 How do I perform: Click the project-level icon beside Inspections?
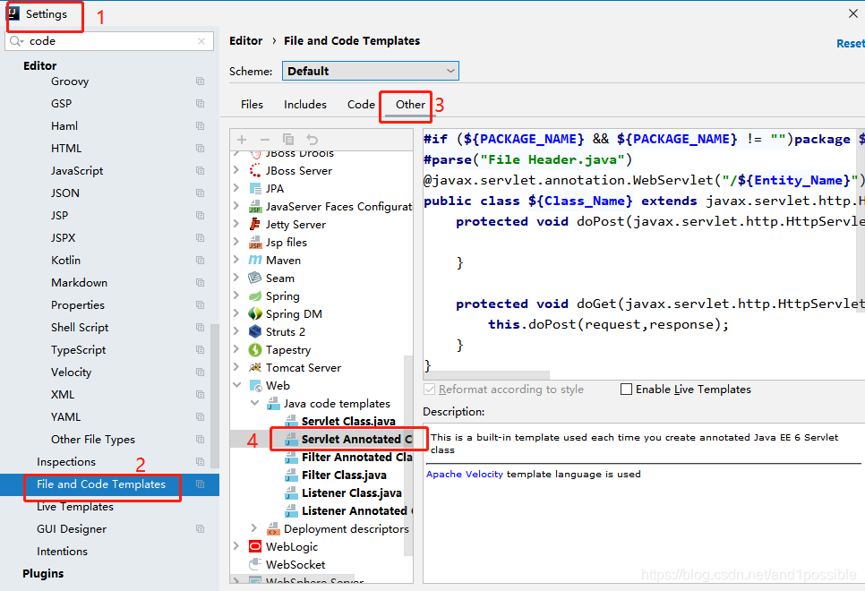point(200,461)
